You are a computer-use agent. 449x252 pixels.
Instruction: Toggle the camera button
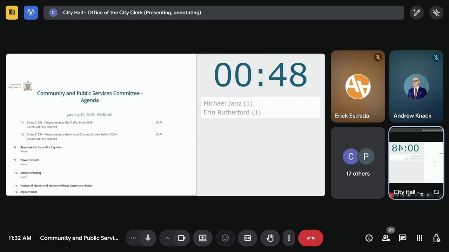pos(182,238)
